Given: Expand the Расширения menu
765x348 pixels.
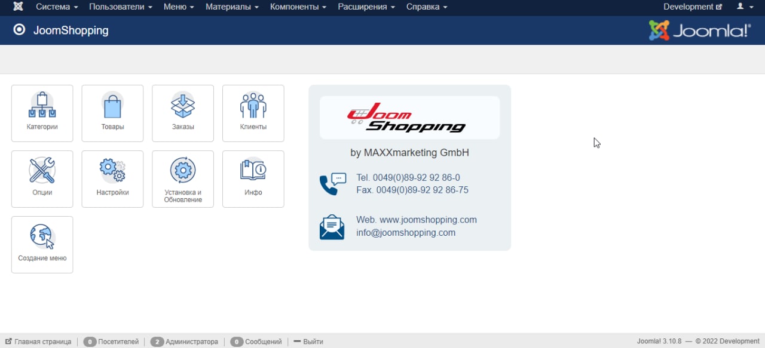Looking at the screenshot, I should click(366, 7).
